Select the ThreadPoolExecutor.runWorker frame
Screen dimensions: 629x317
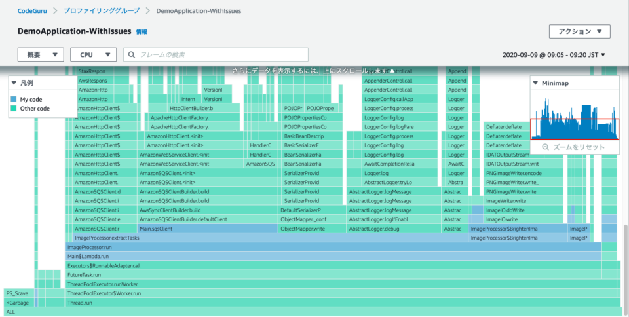pos(341,284)
